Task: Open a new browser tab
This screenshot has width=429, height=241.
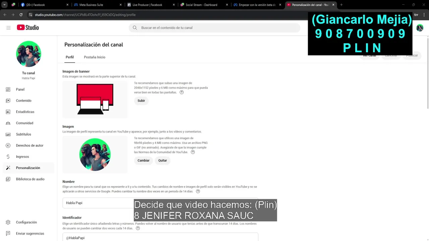Action: coord(341,5)
